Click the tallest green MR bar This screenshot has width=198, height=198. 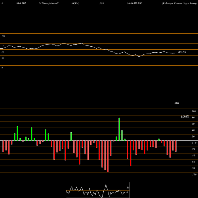point(119,129)
